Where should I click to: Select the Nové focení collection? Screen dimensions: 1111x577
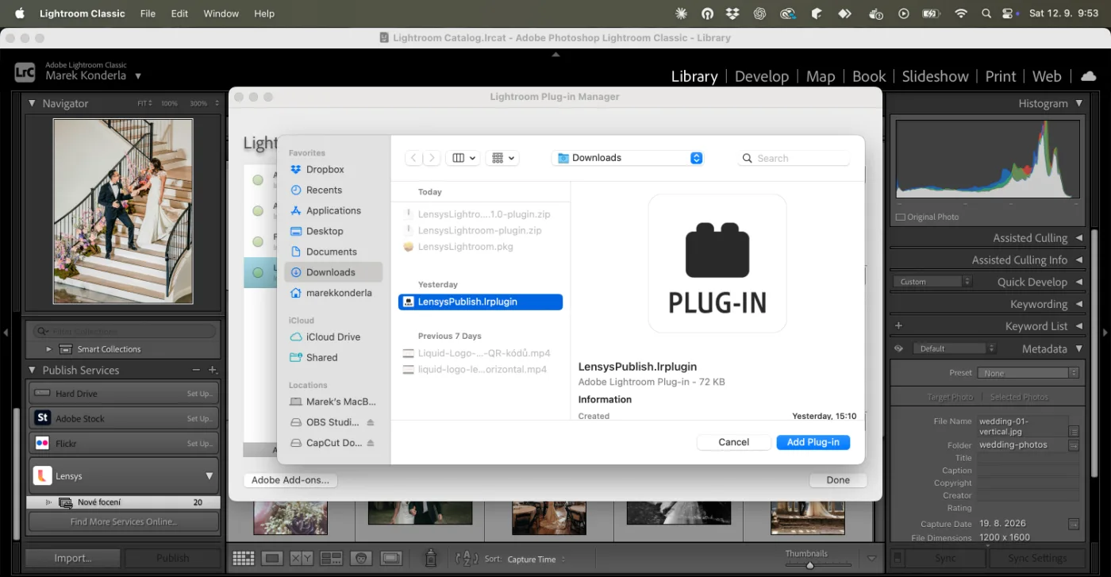tap(124, 502)
